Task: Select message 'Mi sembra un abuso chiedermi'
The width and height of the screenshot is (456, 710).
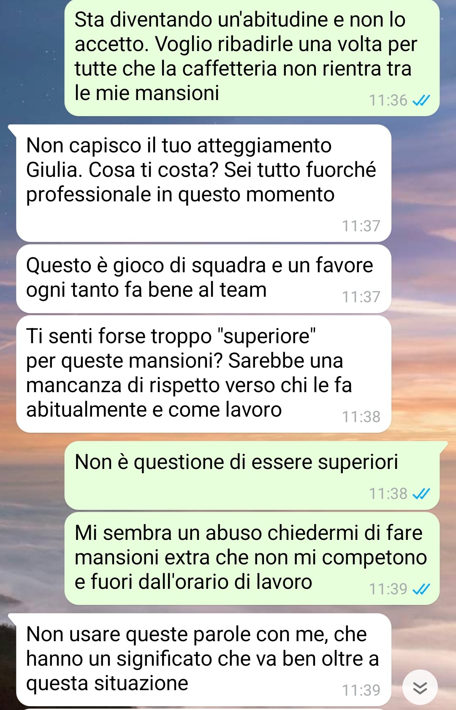Action: point(252,559)
